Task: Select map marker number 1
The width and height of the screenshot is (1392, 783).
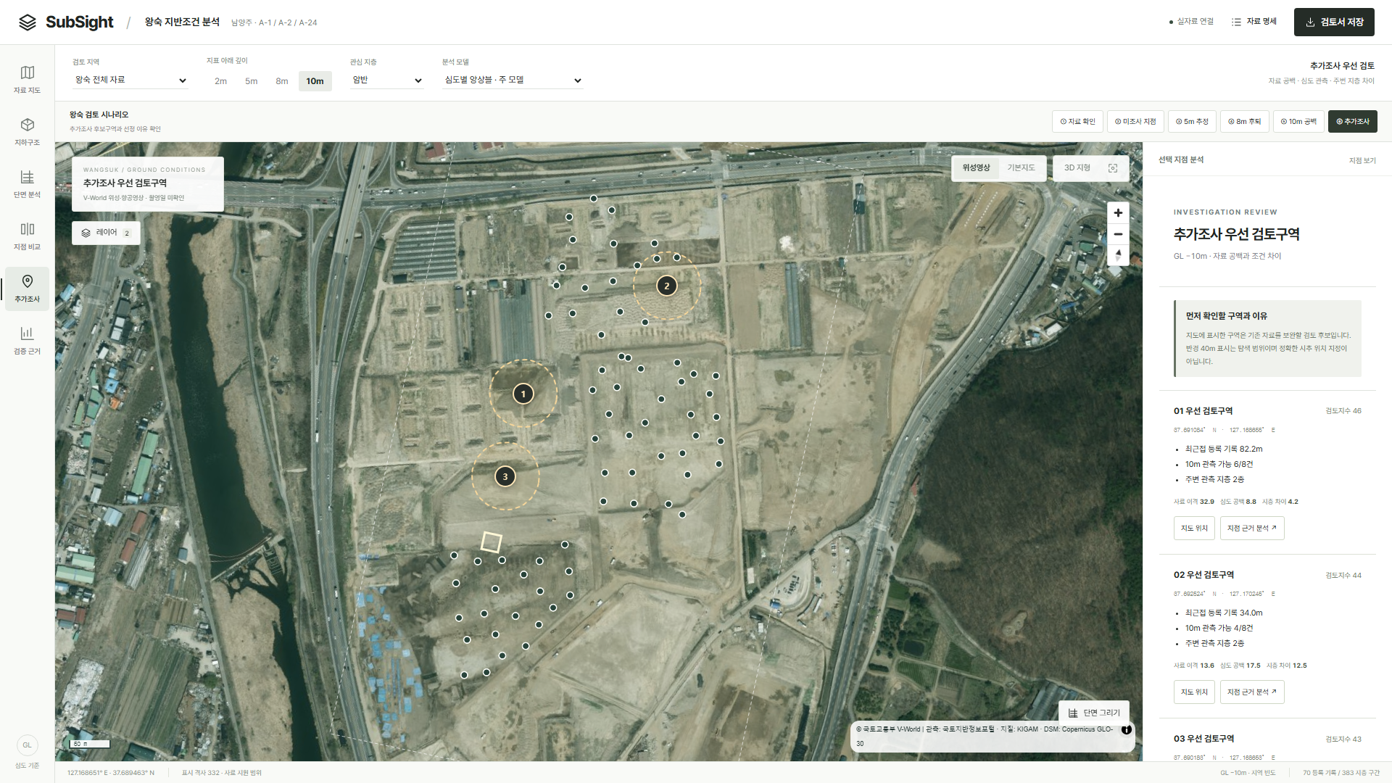Action: (x=523, y=394)
